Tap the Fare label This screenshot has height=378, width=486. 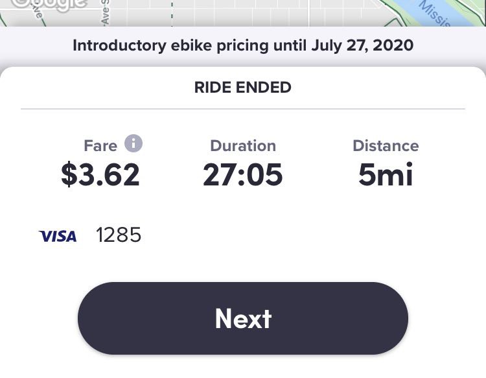[x=100, y=145]
